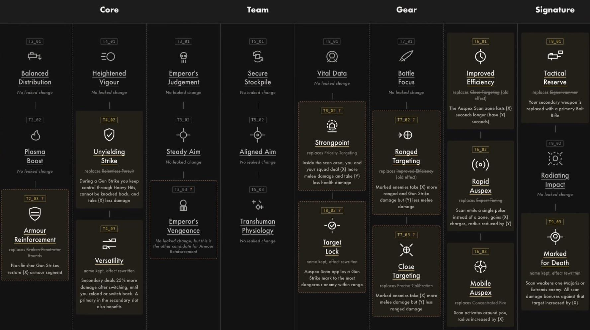The image size is (590, 330).
Task: Open the Transhuman Physiology perk title
Action: tap(258, 226)
